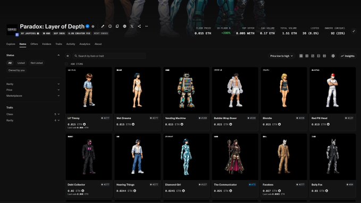This screenshot has width=361, height=203.
Task: Click the marketplace icon next to Bully Fox price
Action: (x=326, y=191)
